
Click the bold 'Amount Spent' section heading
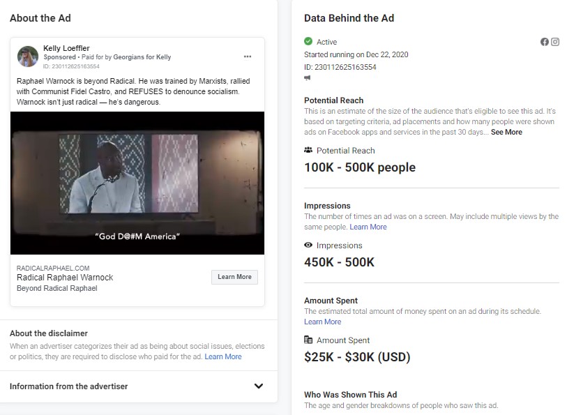[x=331, y=301]
